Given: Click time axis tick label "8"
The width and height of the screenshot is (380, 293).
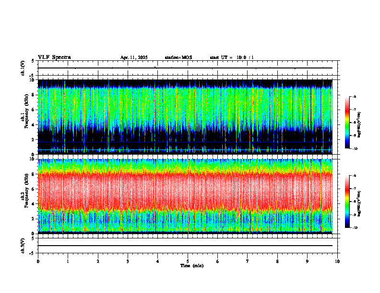Looking at the screenshot, I should pos(277,261).
